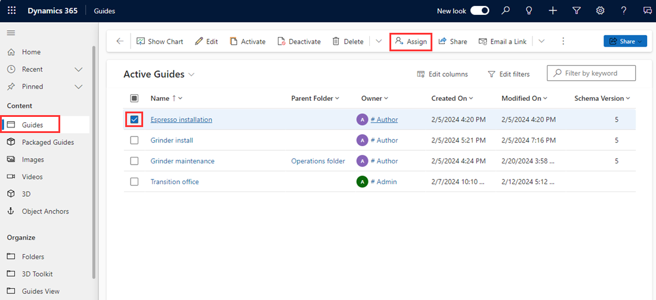
Task: Open the lightbulb assistant icon
Action: click(529, 11)
